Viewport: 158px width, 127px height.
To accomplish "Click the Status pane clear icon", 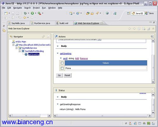I will click(152, 90).
